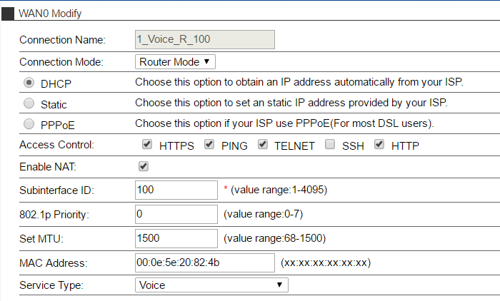Toggle the PING access checkbox

coord(209,145)
